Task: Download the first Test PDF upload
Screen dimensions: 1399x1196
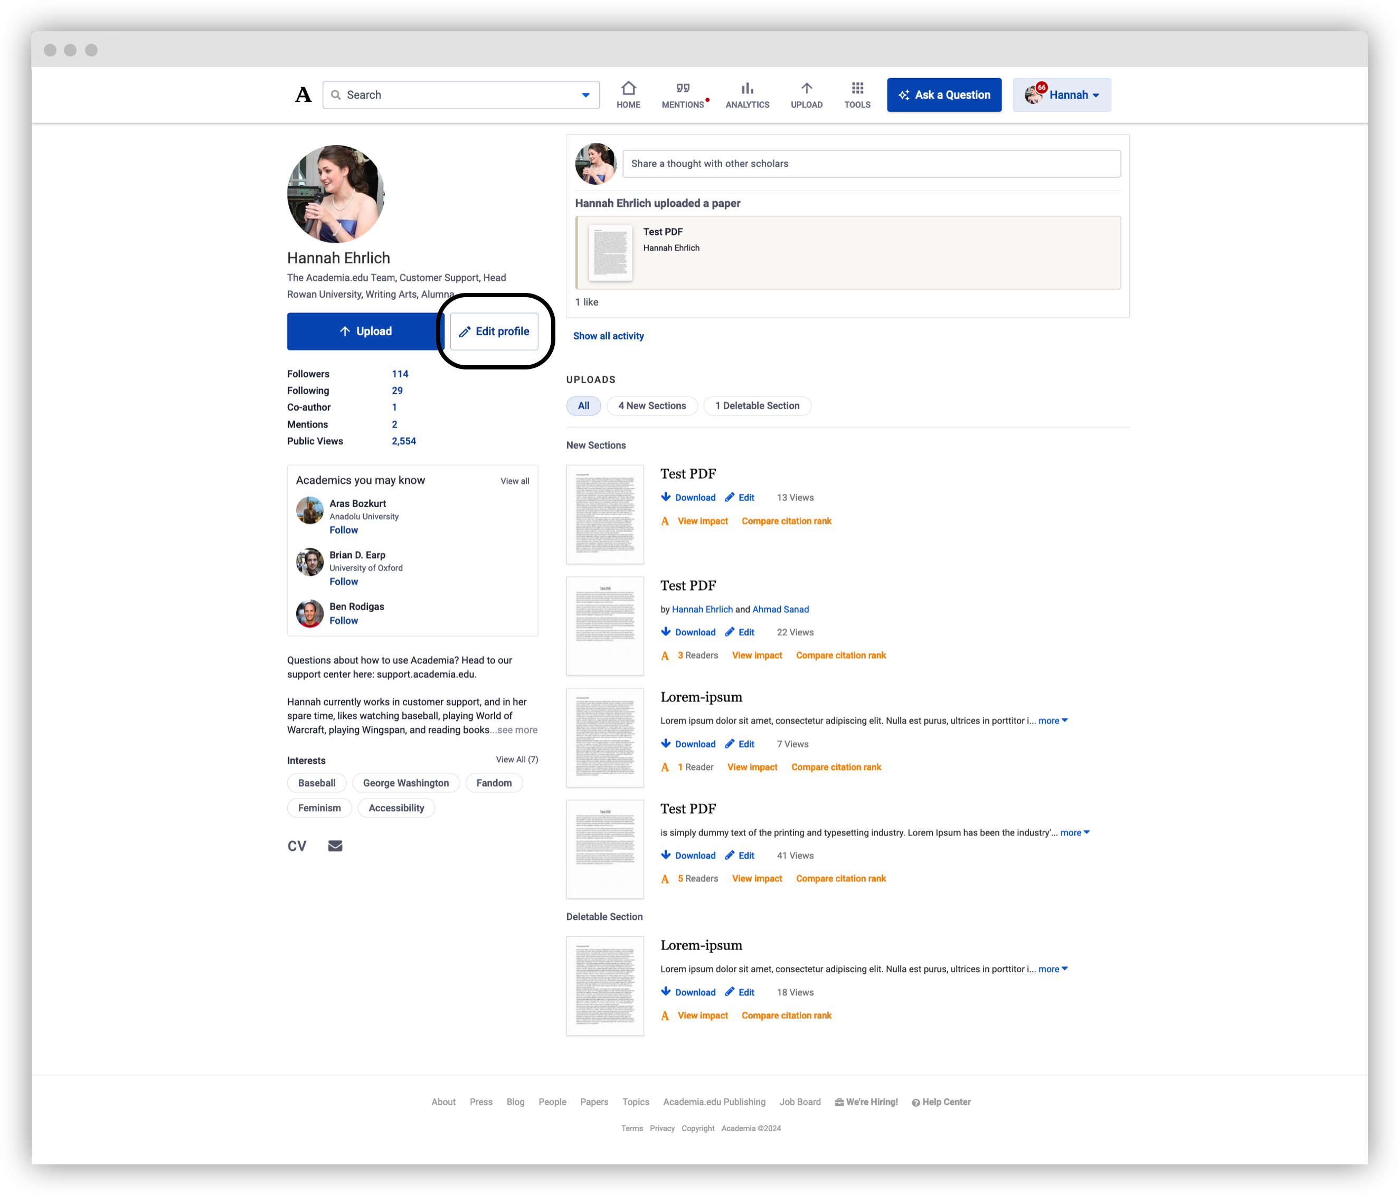Action: pos(688,497)
